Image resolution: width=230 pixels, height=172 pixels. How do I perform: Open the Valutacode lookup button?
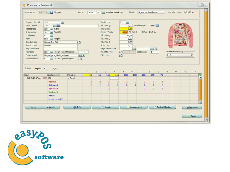click(x=127, y=22)
